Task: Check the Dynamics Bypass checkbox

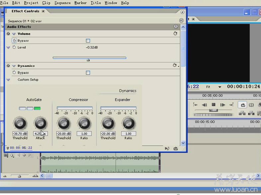Action: pos(88,73)
